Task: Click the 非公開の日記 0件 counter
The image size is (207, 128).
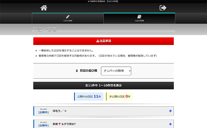Action: pos(119,97)
